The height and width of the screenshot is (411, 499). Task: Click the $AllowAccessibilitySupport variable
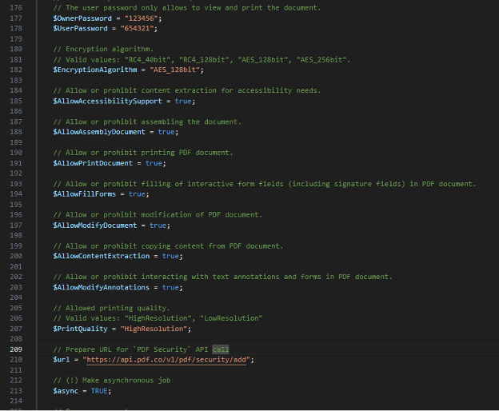click(108, 102)
